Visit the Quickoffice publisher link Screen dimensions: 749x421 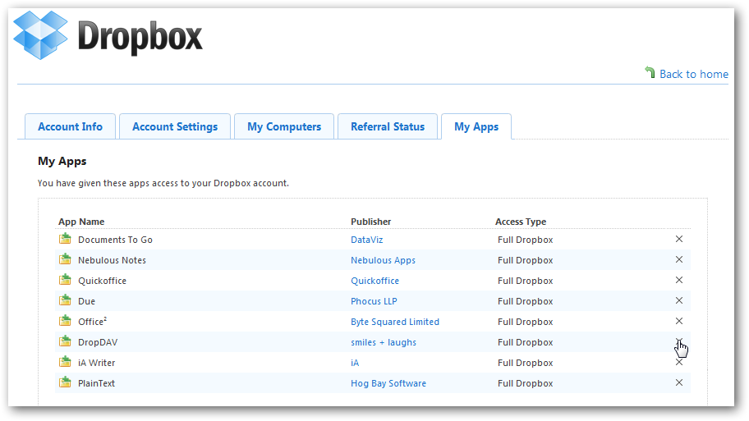click(x=375, y=281)
